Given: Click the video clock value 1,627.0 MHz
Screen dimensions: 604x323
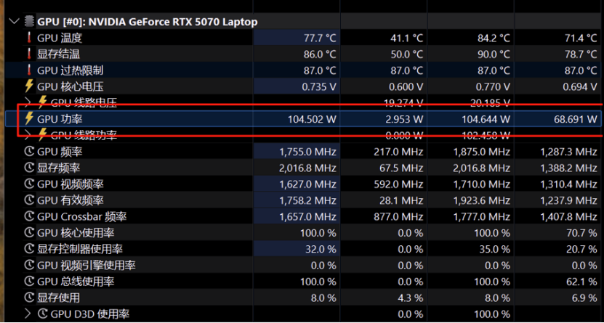Looking at the screenshot, I should [x=308, y=184].
